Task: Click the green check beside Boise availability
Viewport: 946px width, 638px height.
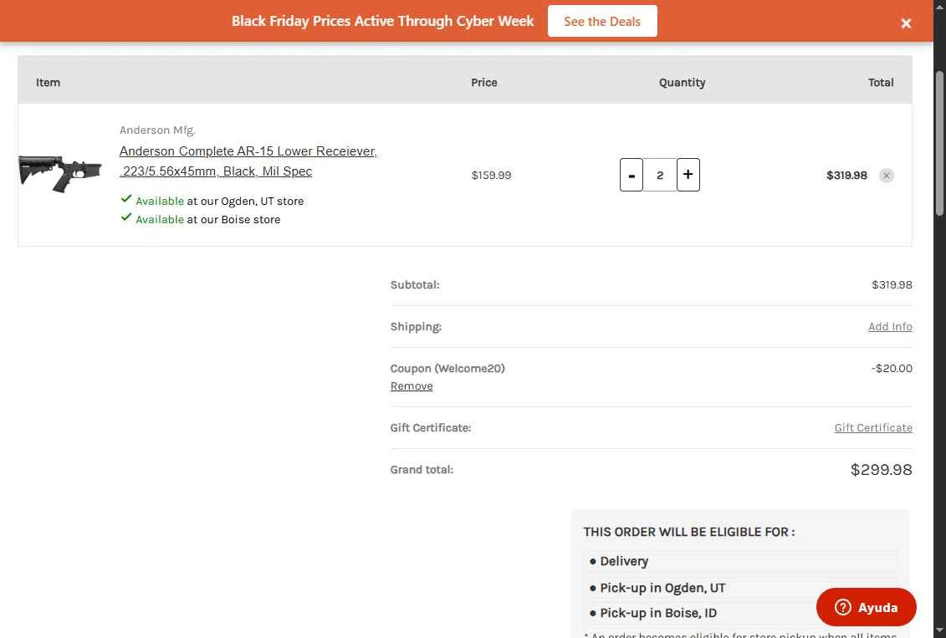Action: point(126,217)
